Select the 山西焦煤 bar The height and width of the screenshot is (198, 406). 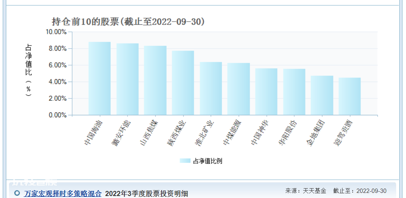click(155, 80)
